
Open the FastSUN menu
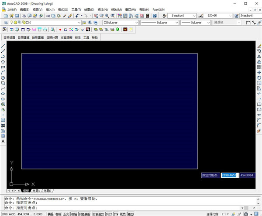159,10
